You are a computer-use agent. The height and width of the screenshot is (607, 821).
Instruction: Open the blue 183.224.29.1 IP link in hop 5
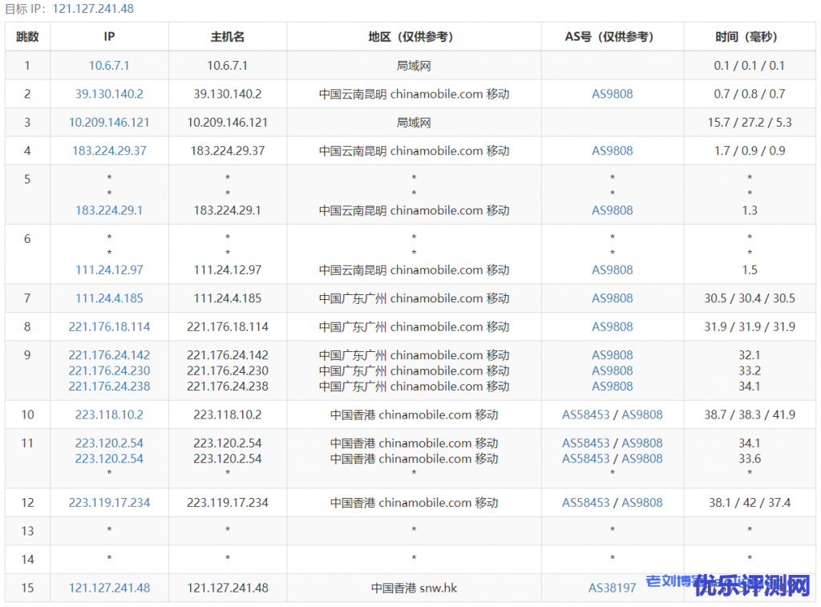point(109,210)
